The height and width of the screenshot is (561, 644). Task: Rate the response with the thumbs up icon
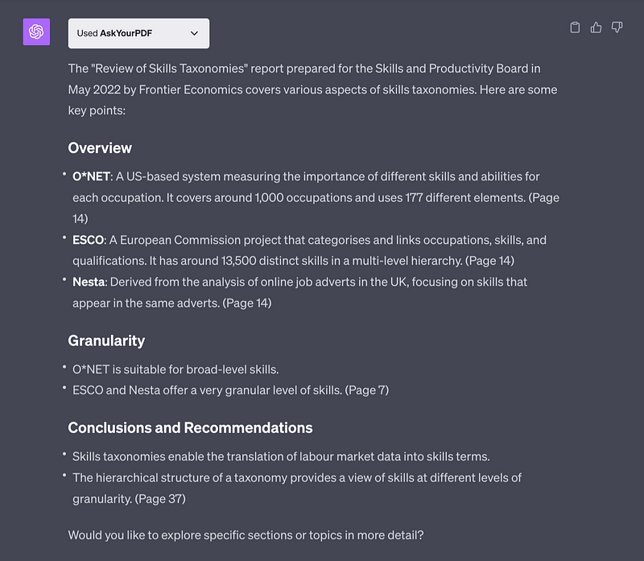click(596, 27)
